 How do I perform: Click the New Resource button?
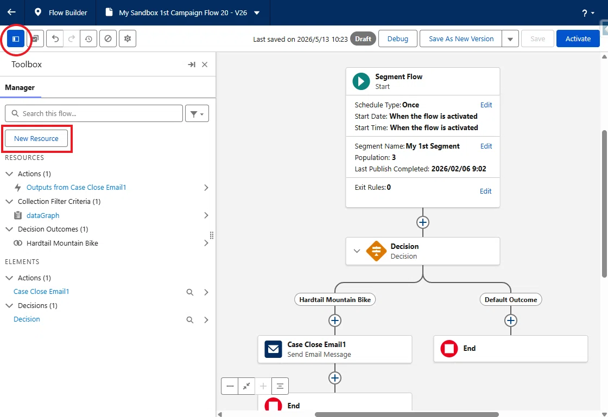click(x=36, y=138)
